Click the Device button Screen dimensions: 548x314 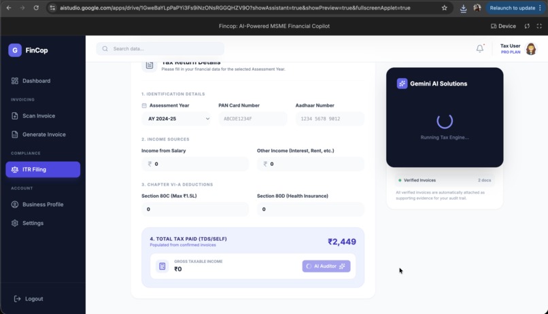pyautogui.click(x=503, y=27)
